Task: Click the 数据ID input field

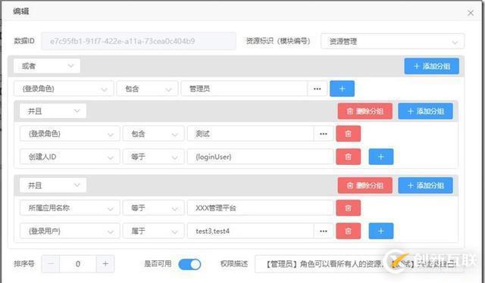Action: point(139,41)
